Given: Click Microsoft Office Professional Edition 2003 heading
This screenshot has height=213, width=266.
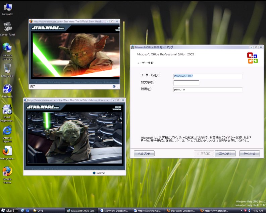Looking at the screenshot, I should (165, 54).
